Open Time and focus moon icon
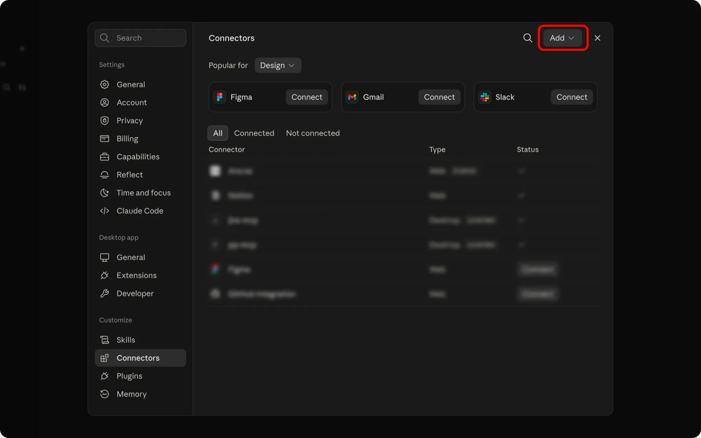The width and height of the screenshot is (701, 438). tap(104, 193)
